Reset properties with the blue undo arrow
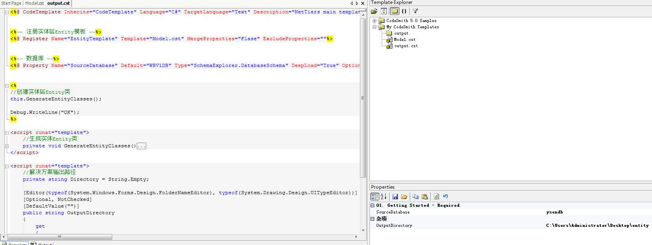Image resolution: width=652 pixels, height=245 pixels. tap(445, 196)
